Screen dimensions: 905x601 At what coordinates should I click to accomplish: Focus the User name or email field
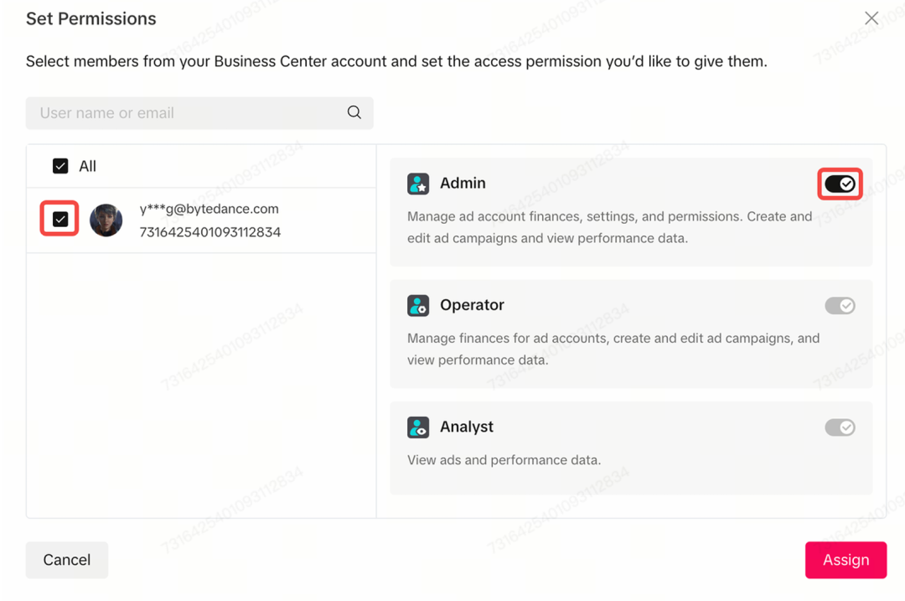tap(189, 113)
